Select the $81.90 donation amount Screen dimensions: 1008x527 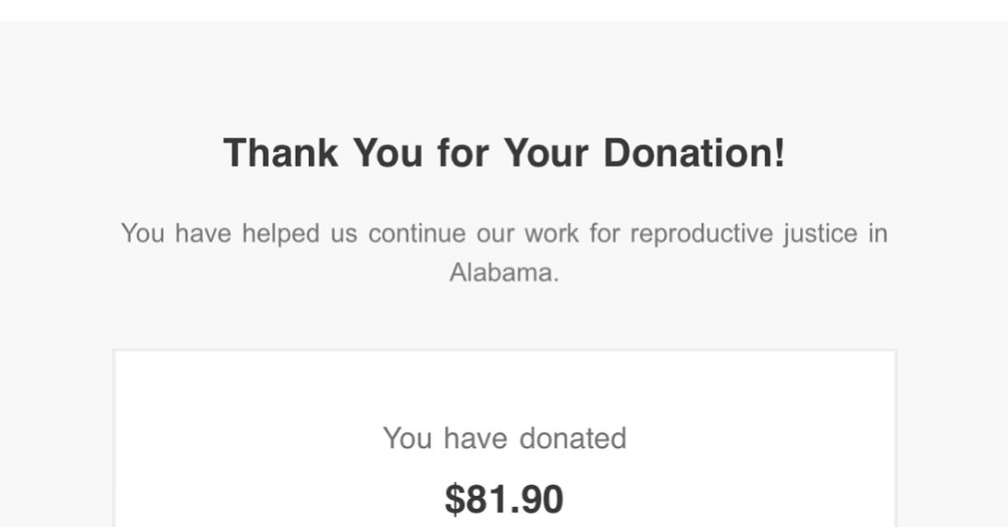coord(504,499)
